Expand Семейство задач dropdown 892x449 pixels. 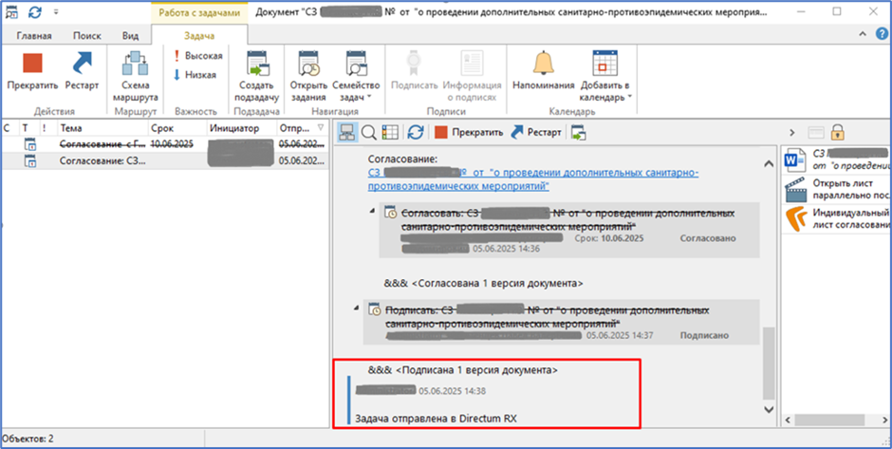356,77
